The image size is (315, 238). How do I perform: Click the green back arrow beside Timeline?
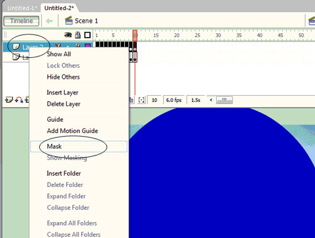coord(49,21)
